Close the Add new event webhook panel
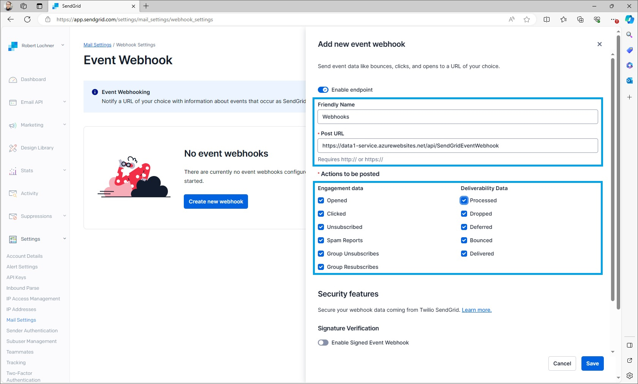 (x=599, y=44)
